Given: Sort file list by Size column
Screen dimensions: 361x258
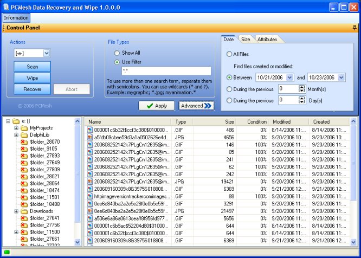Looking at the screenshot, I should tap(214, 122).
